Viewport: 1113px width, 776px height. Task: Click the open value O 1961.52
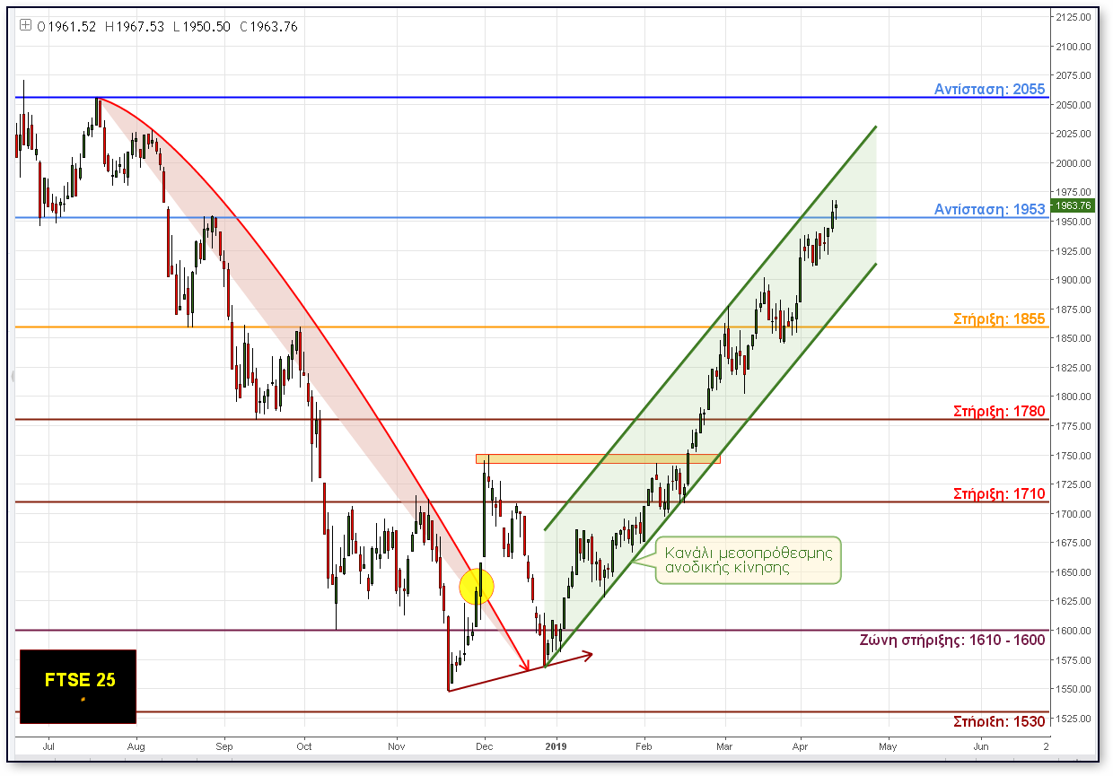[66, 27]
